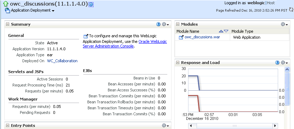Open the Summary panel gear options menu
Image resolution: width=294 pixels, height=129 pixels.
click(x=165, y=24)
